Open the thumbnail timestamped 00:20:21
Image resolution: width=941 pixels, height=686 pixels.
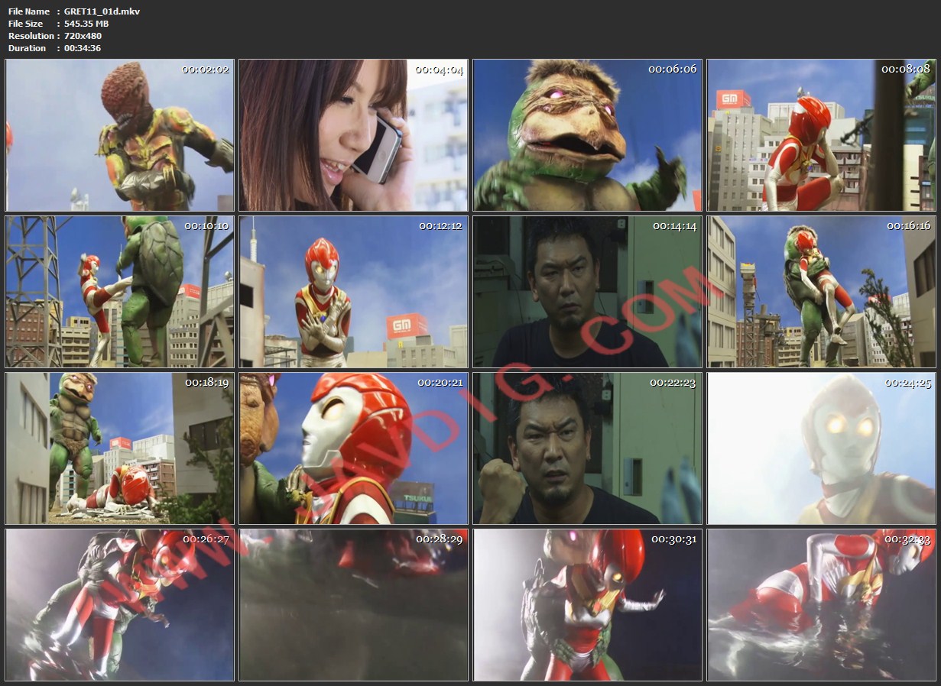coord(354,448)
